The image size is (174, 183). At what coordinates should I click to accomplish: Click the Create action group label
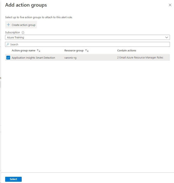[23, 25]
